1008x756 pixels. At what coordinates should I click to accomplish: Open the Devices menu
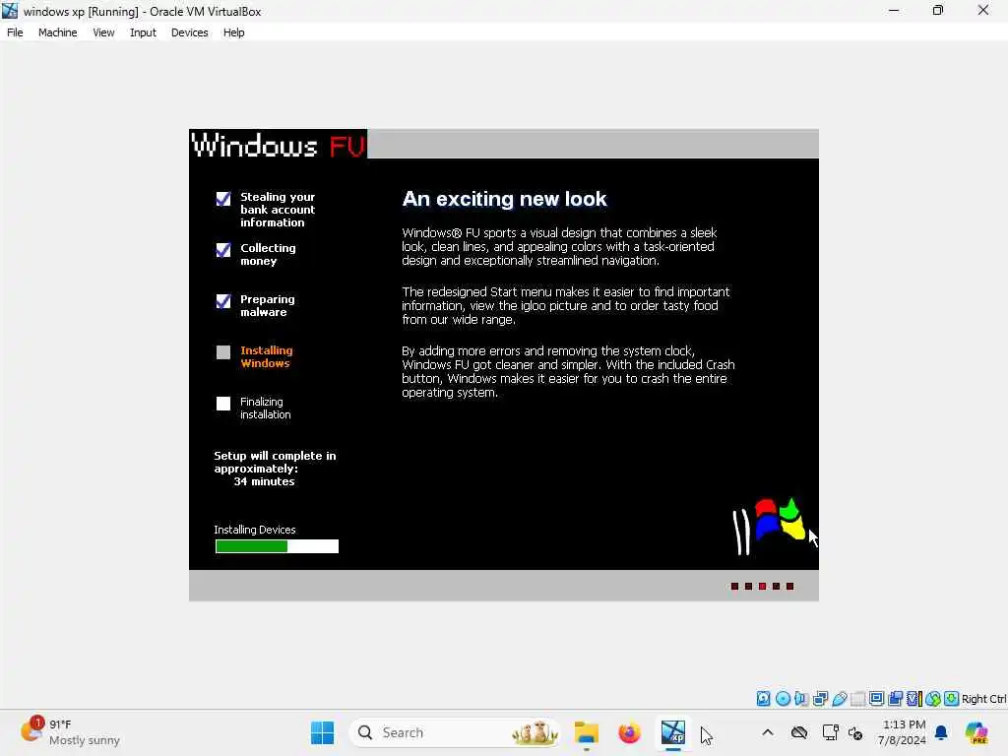click(x=190, y=32)
